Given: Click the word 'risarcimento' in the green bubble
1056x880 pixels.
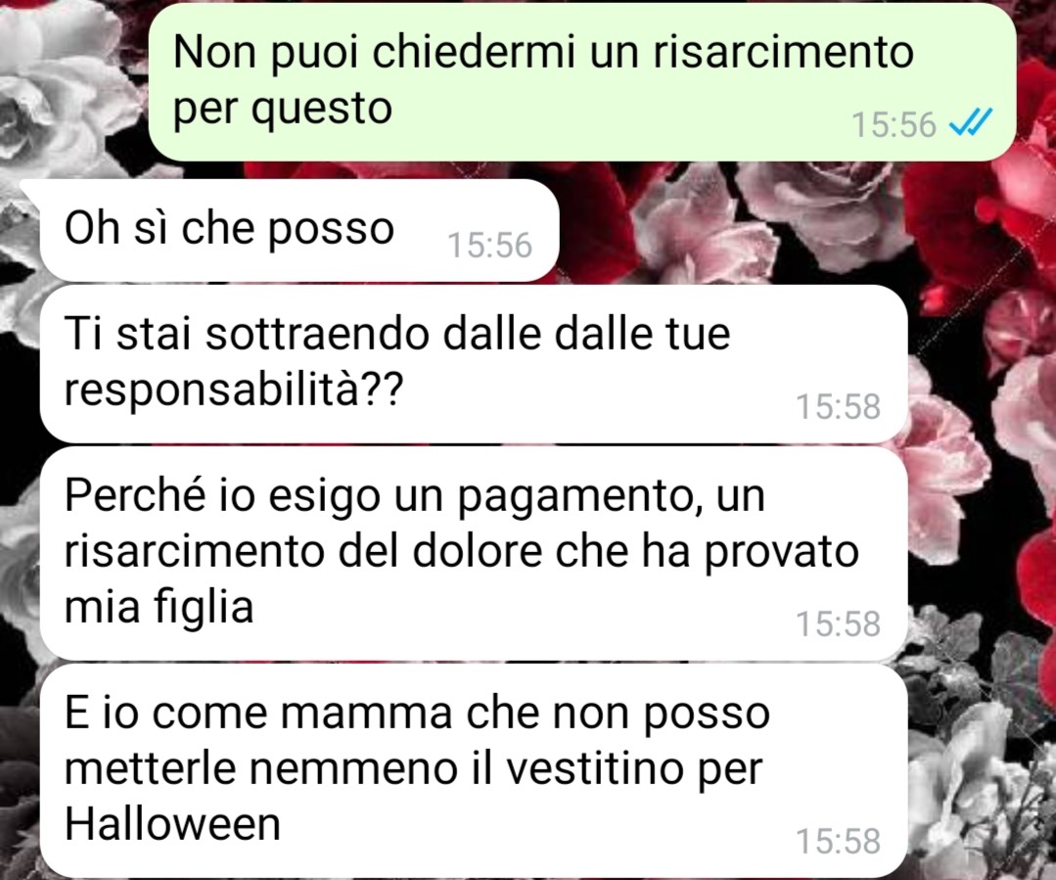Looking at the screenshot, I should click(x=783, y=53).
